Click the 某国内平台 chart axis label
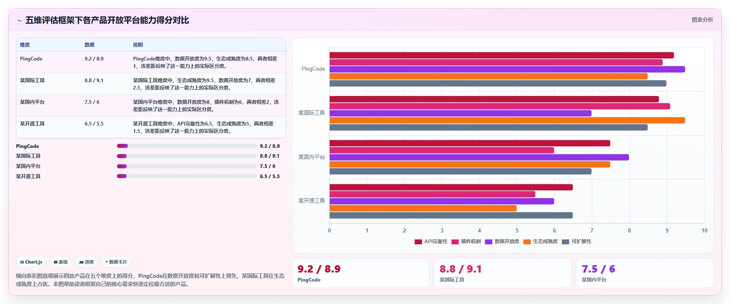Screen dimensions: 730x304 311,157
